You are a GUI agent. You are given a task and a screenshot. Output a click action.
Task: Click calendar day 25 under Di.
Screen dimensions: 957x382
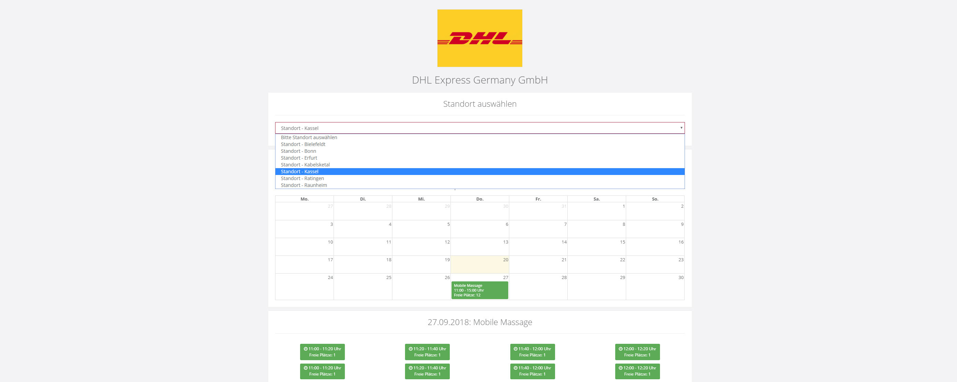363,287
